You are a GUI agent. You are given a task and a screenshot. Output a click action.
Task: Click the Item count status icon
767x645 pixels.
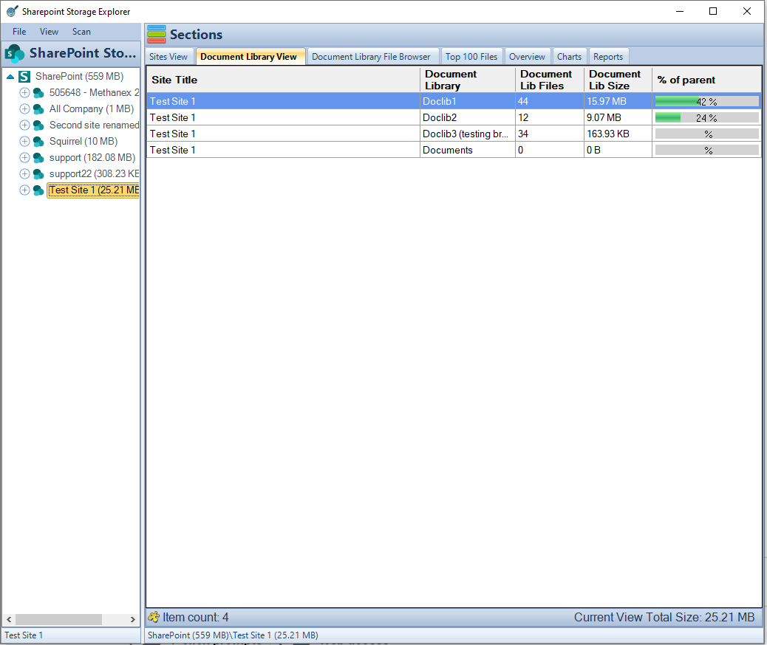[x=154, y=617]
